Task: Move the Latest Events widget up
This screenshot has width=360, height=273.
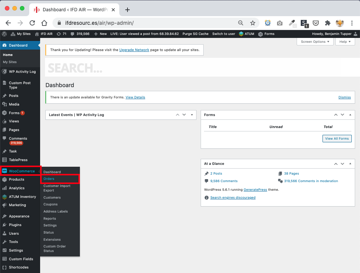Action: coord(177,115)
